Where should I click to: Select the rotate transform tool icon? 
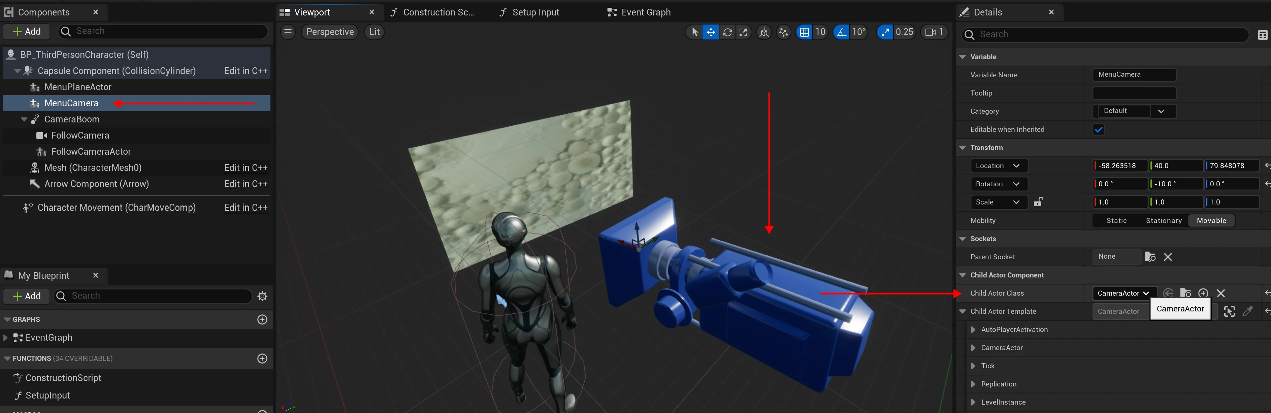point(727,32)
